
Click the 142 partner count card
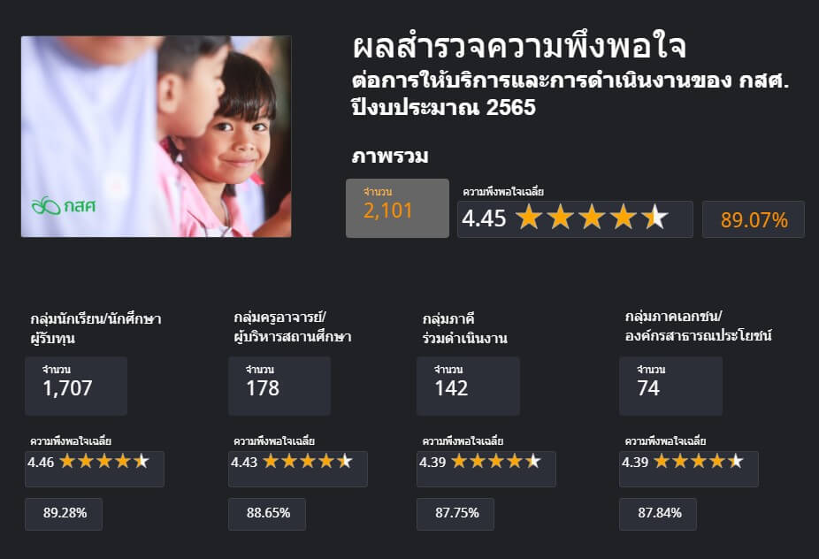pyautogui.click(x=468, y=386)
